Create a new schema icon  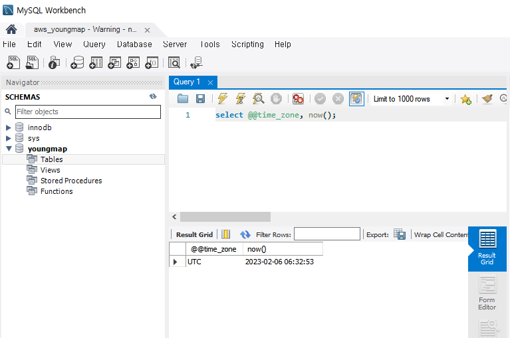coord(77,62)
